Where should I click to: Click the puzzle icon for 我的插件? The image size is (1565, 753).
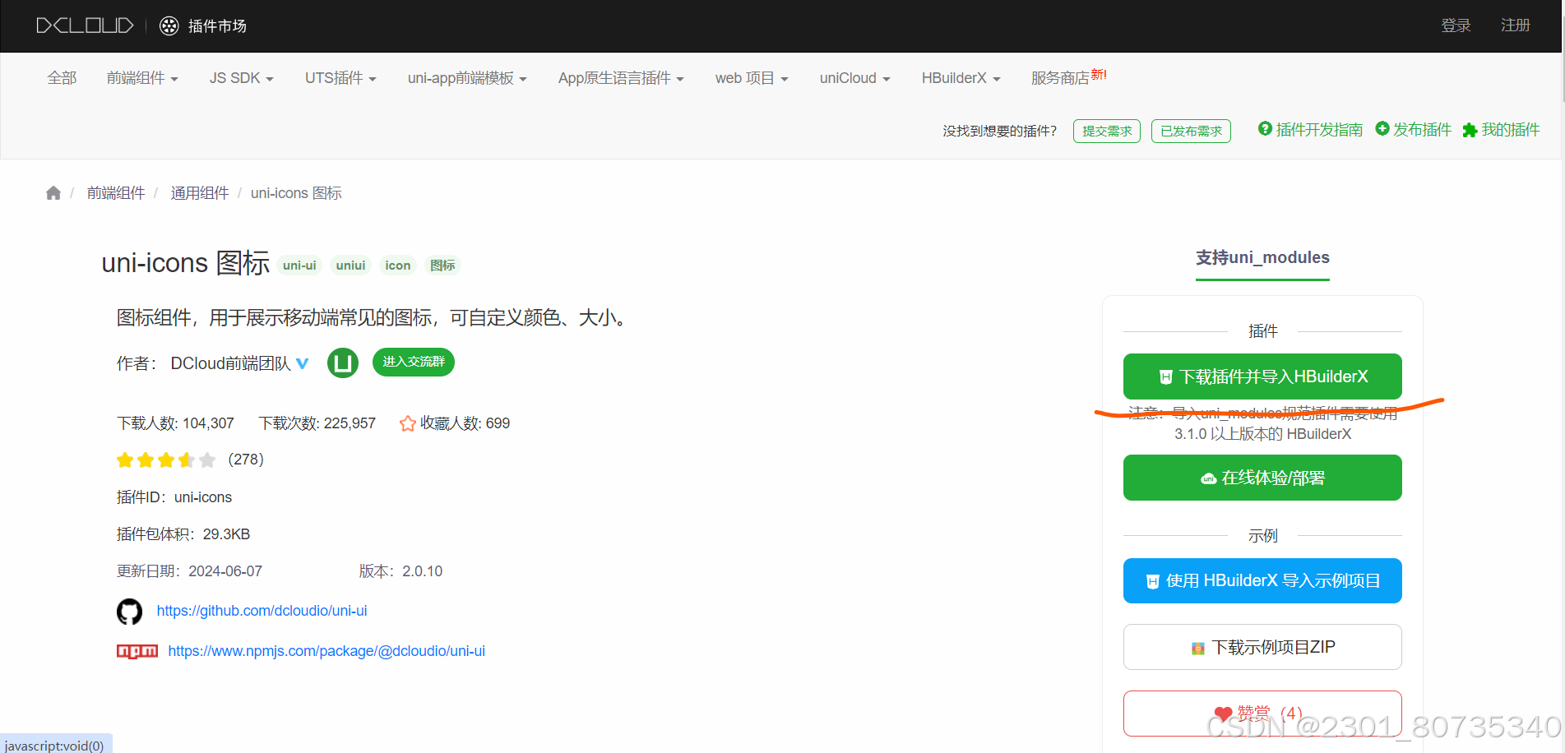(x=1470, y=130)
